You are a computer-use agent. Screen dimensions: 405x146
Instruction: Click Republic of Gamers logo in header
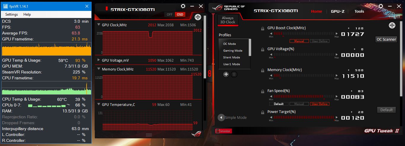click(x=228, y=8)
